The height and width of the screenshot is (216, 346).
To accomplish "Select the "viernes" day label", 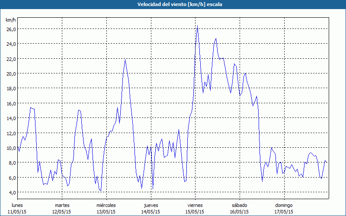I will [195, 205].
